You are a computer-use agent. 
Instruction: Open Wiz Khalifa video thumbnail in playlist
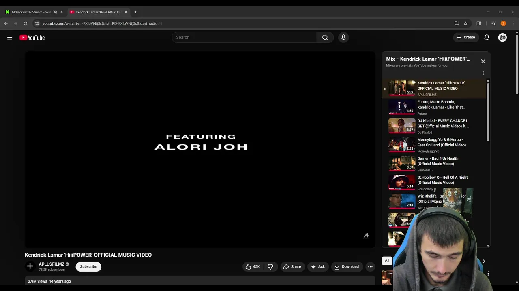click(x=402, y=201)
